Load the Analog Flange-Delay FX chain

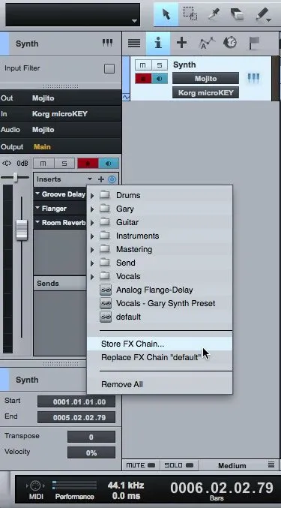pyautogui.click(x=160, y=290)
